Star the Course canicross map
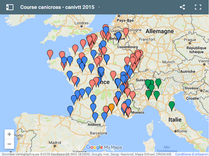The height and width of the screenshot is (156, 209). coord(99,7)
